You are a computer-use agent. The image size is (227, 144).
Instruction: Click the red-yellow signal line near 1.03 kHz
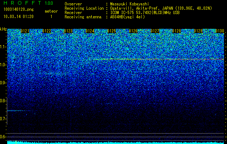[159, 59]
